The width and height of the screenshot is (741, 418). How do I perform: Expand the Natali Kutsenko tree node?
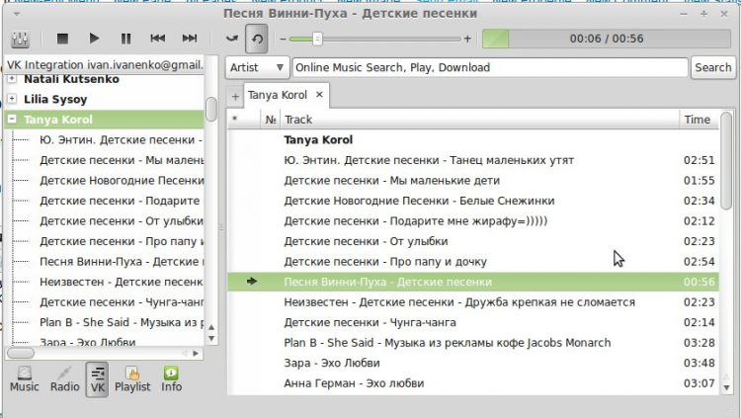point(12,77)
